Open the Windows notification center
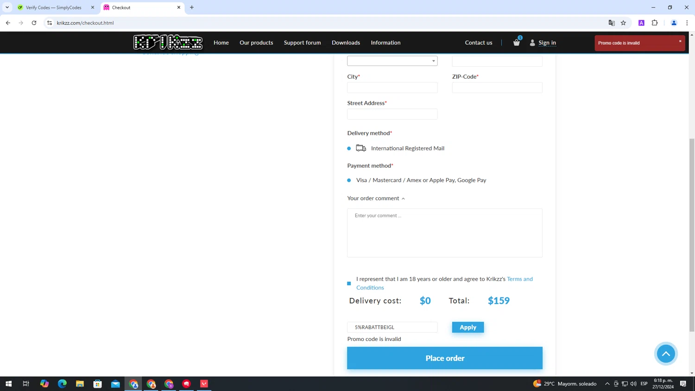This screenshot has height=391, width=695. [x=683, y=384]
